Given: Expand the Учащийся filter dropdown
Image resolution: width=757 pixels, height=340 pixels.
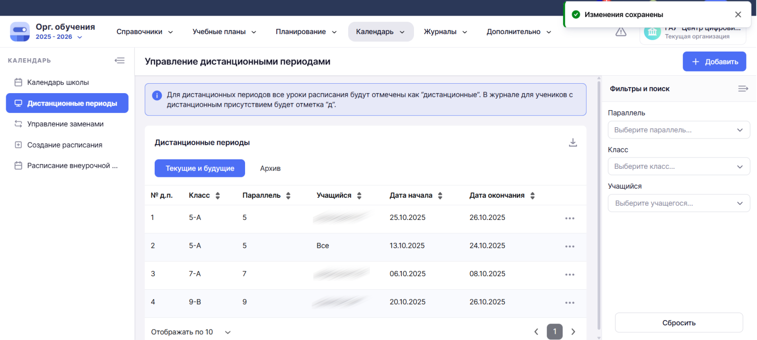Looking at the screenshot, I should coord(678,203).
